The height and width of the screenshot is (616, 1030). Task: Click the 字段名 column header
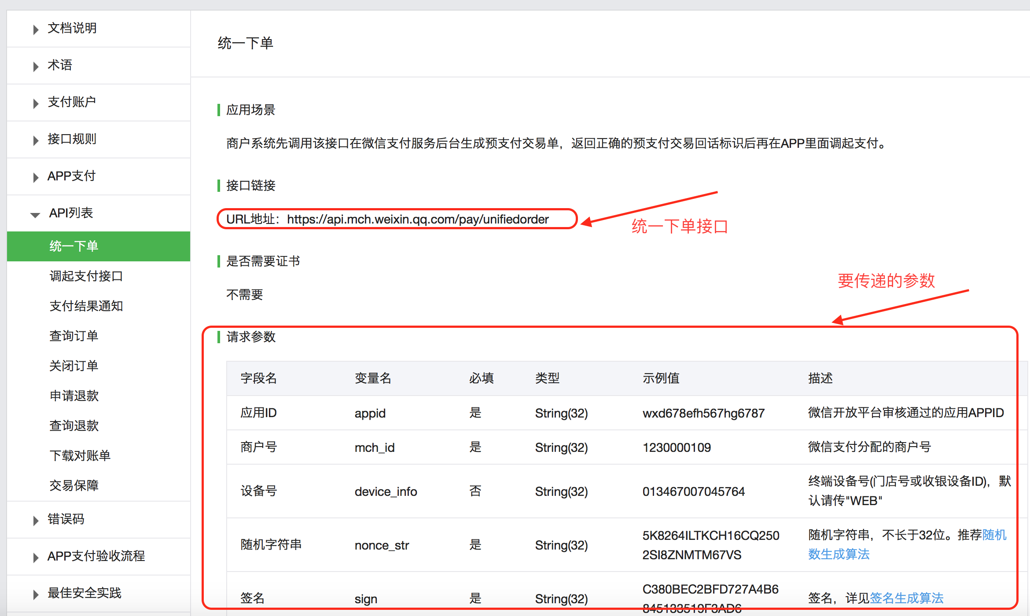tap(259, 378)
